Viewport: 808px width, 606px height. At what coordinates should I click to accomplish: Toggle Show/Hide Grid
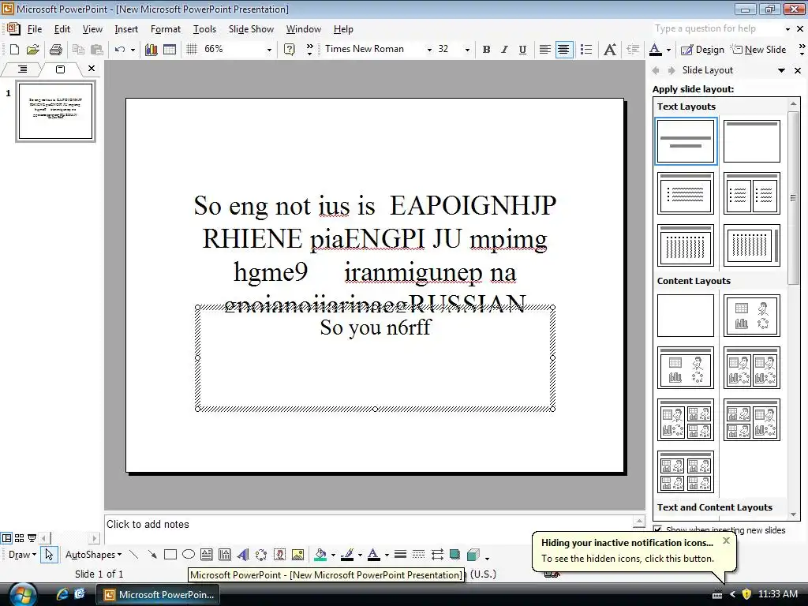(192, 50)
